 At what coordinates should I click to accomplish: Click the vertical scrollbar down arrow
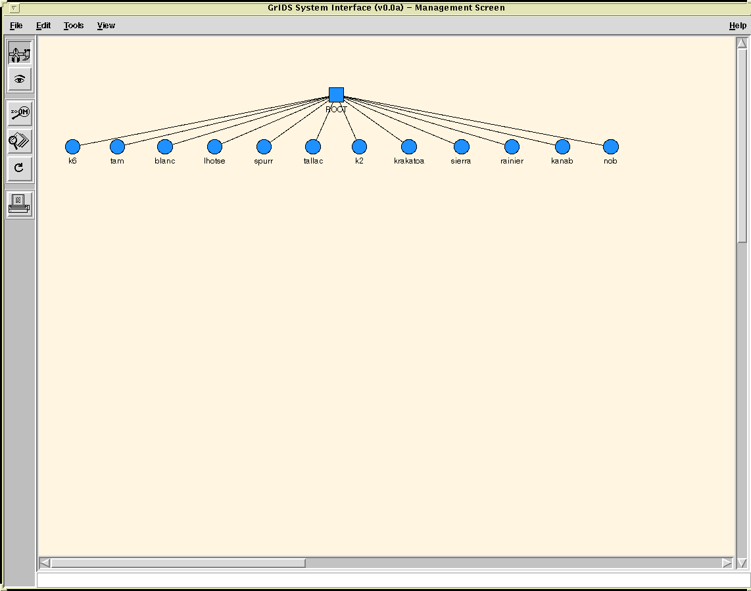pos(742,563)
